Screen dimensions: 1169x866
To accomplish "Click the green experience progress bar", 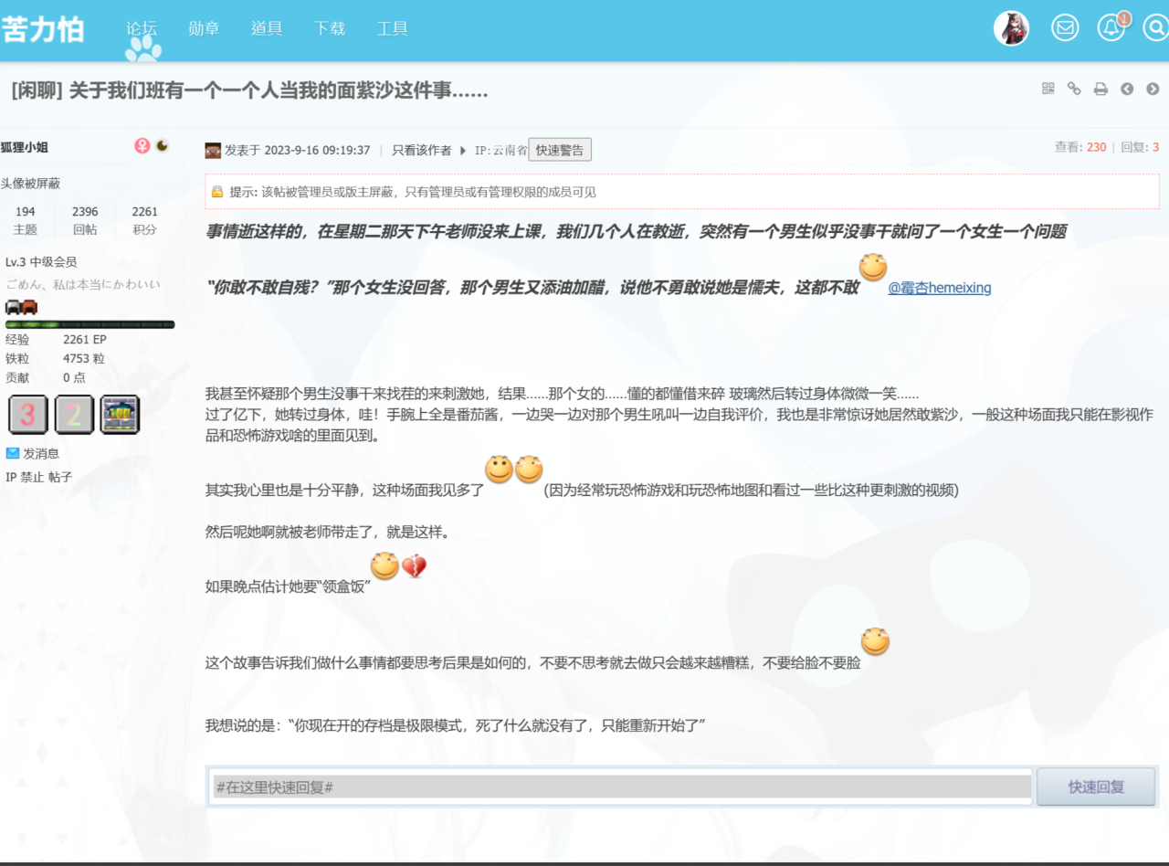I will coord(90,324).
